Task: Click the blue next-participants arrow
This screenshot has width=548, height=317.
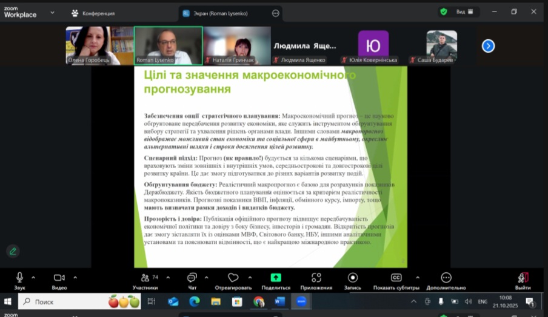Action: point(488,46)
